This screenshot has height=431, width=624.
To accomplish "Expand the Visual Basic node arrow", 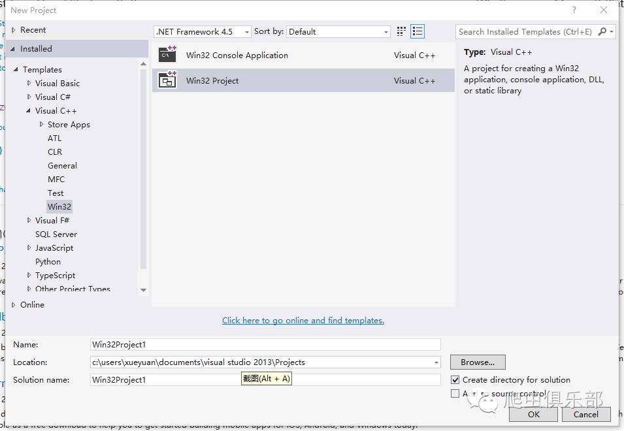I will pyautogui.click(x=29, y=83).
